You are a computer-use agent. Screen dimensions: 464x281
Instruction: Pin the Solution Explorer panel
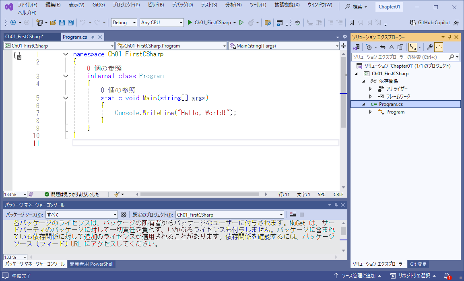(450, 37)
